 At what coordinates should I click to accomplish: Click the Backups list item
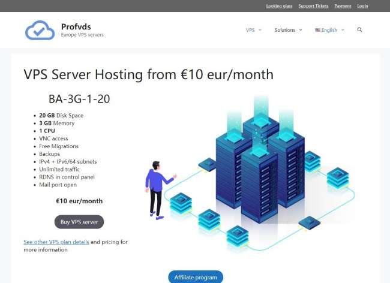coord(49,154)
